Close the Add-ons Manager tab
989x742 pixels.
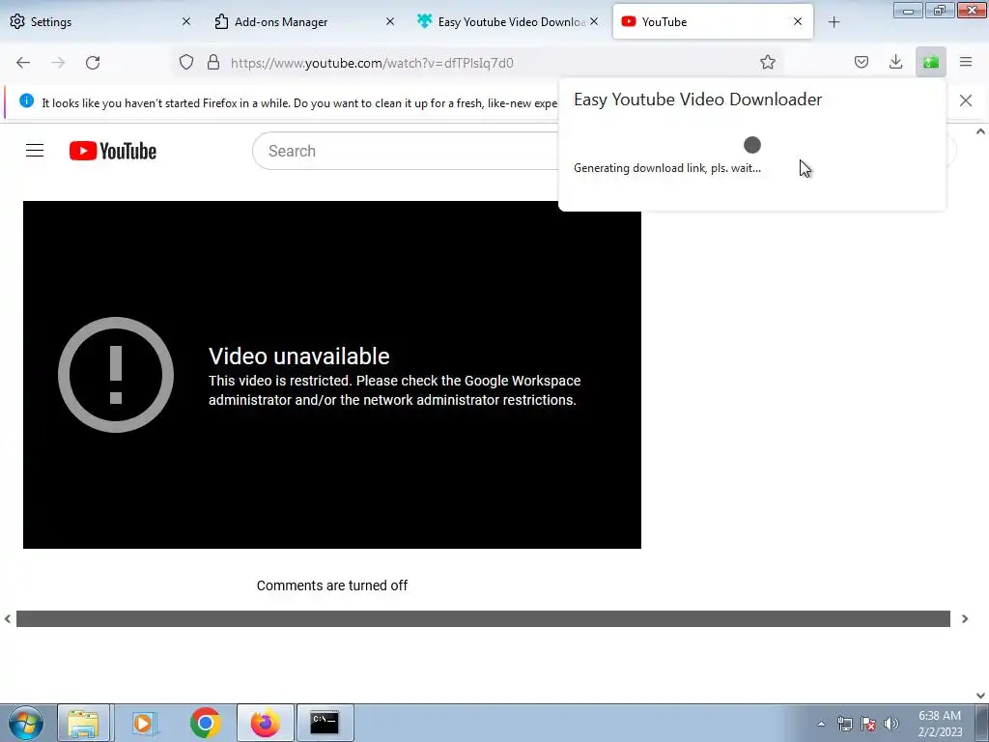(390, 21)
